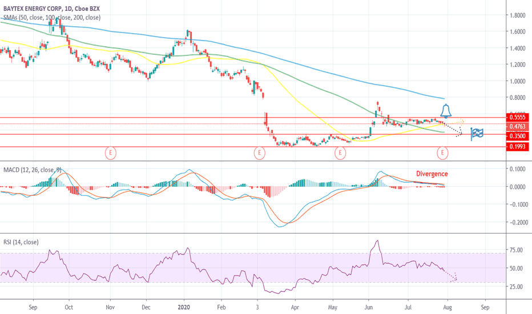Viewport: 532px width, 314px height.
Task: Click the 2020 label on time axis
Action: [x=184, y=307]
